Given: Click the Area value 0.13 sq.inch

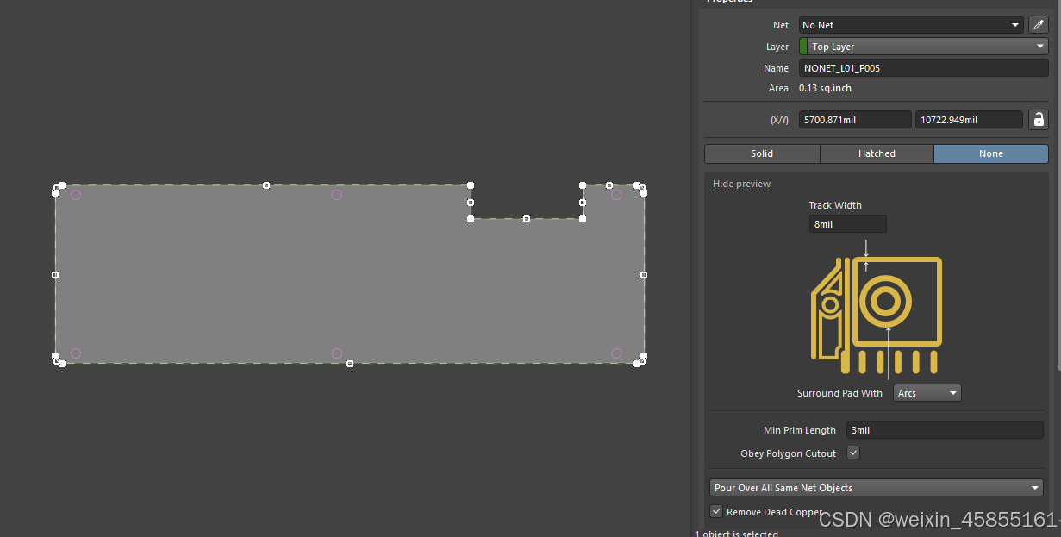Looking at the screenshot, I should click(x=825, y=88).
